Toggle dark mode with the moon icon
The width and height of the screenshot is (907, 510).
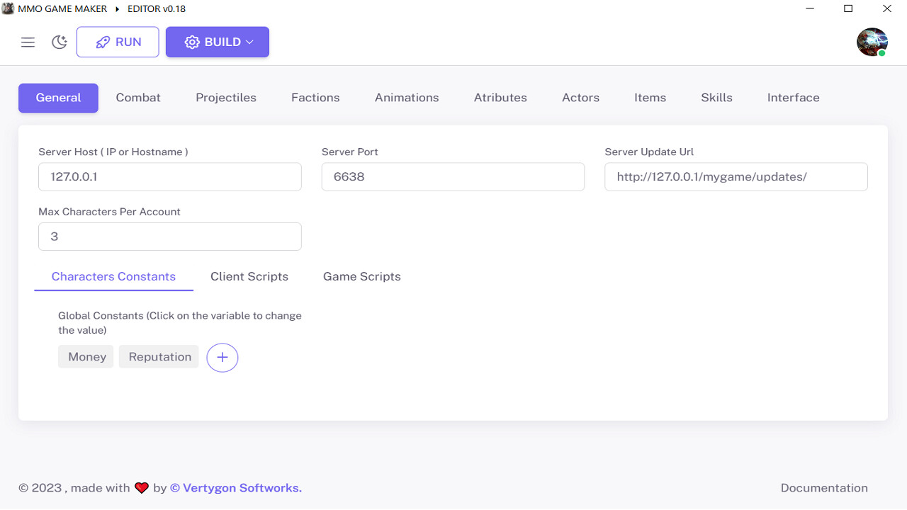(x=60, y=42)
